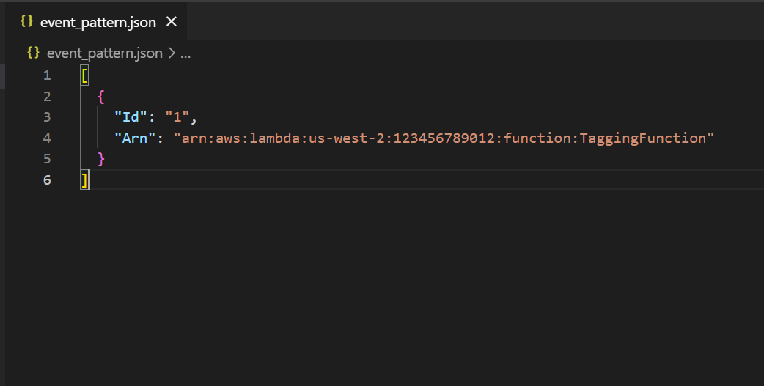Close the event_pattern.json tab
This screenshot has height=386, width=764.
(172, 22)
